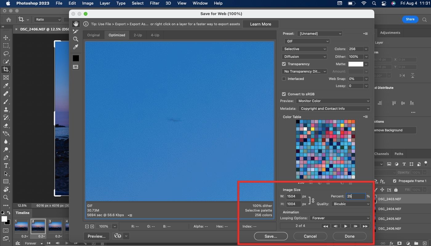The height and width of the screenshot is (246, 431).
Task: Select the Eyedropper tool in the dialog
Action: click(x=76, y=47)
